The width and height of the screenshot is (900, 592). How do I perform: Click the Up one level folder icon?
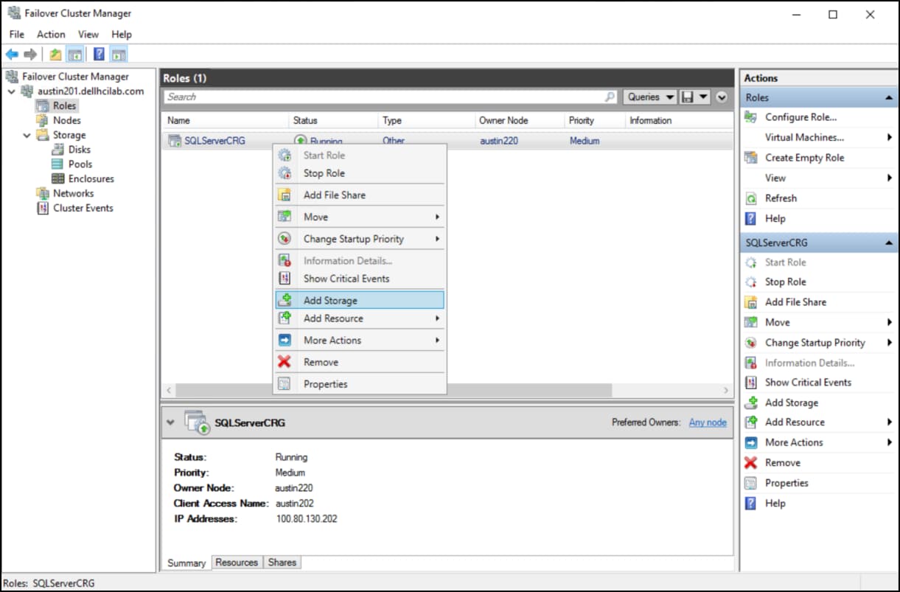[x=55, y=54]
